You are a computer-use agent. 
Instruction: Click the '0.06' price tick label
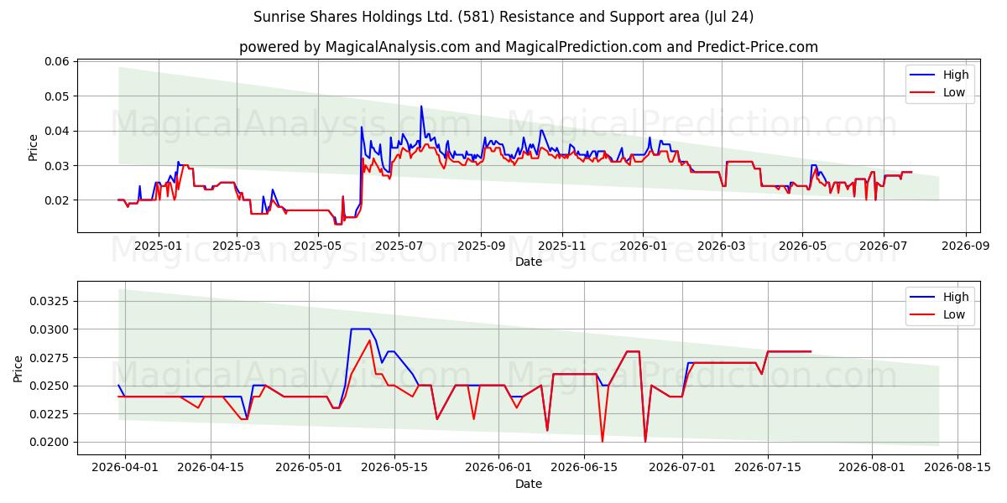pos(57,62)
